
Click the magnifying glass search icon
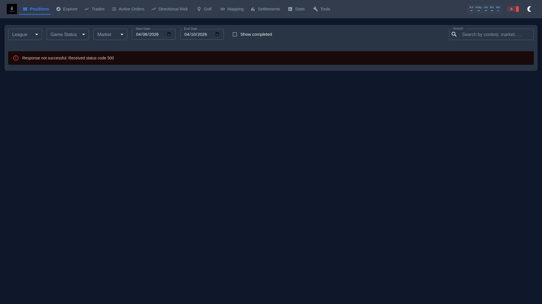click(x=454, y=34)
